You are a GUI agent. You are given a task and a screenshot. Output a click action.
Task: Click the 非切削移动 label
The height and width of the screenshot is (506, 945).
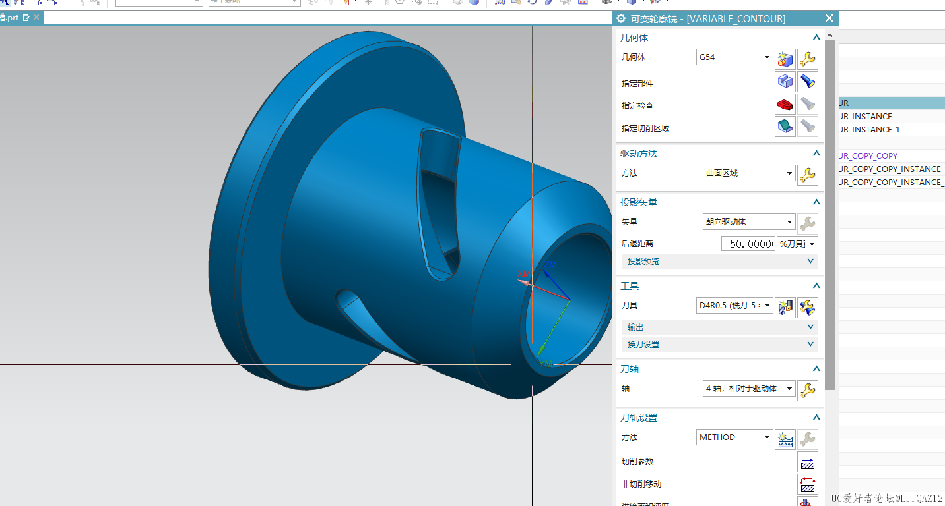641,484
